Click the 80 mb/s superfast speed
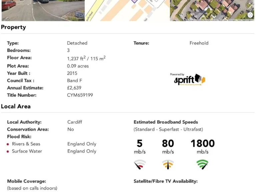This screenshot has height=192, width=256. click(x=168, y=146)
